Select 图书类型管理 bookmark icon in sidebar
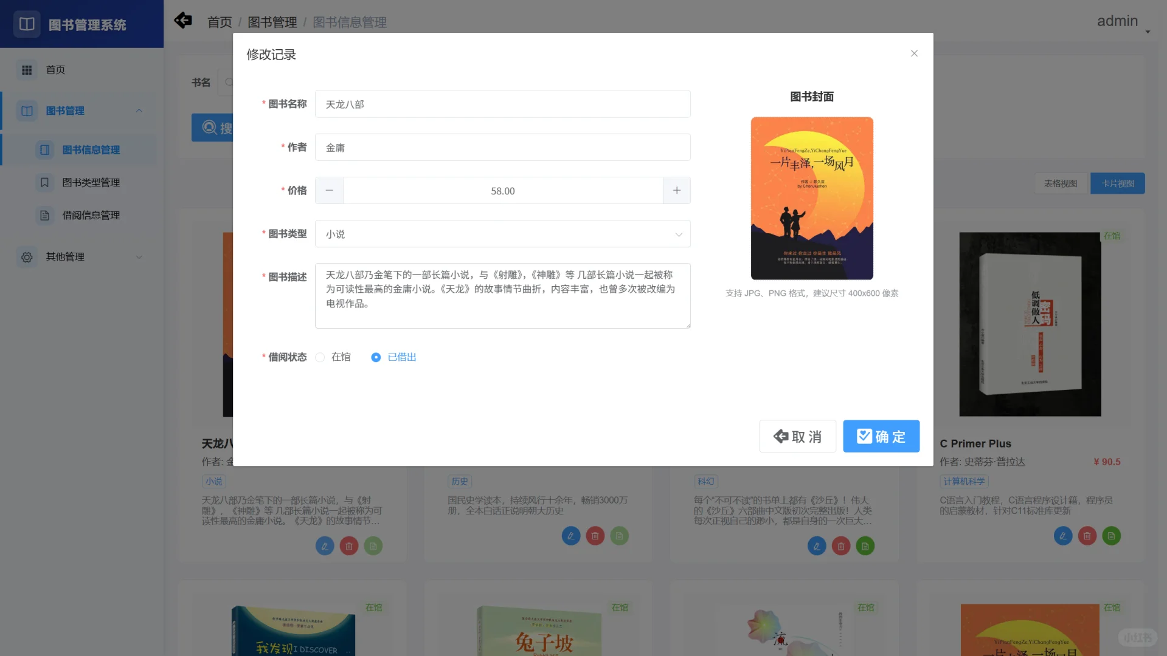The height and width of the screenshot is (656, 1167). point(45,182)
